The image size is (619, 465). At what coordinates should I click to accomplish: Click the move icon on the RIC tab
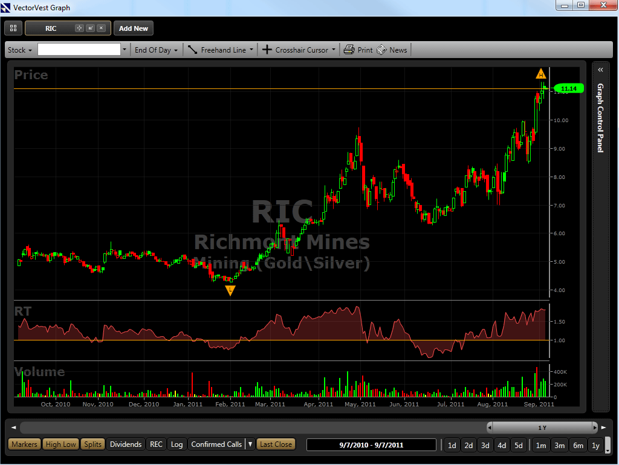(79, 28)
